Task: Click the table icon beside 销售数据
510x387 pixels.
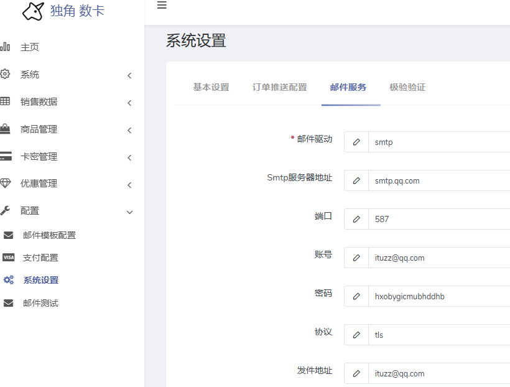Action: [5, 101]
